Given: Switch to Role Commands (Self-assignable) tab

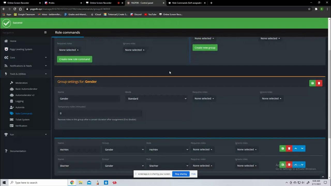Looking at the screenshot, I should tap(186, 3).
